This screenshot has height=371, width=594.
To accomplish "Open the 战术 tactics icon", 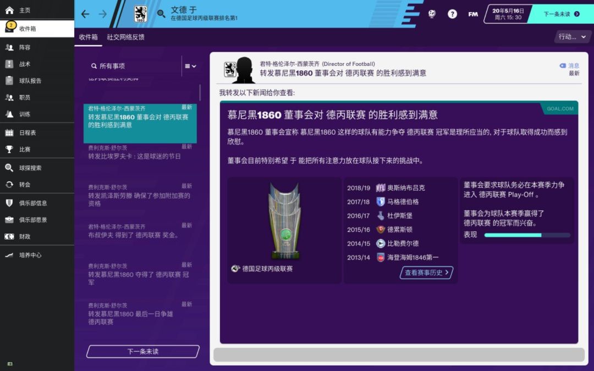I will [9, 64].
